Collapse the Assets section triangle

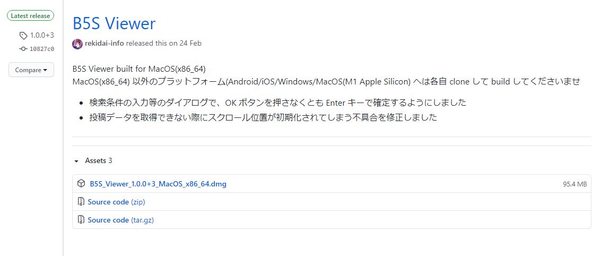pyautogui.click(x=76, y=161)
